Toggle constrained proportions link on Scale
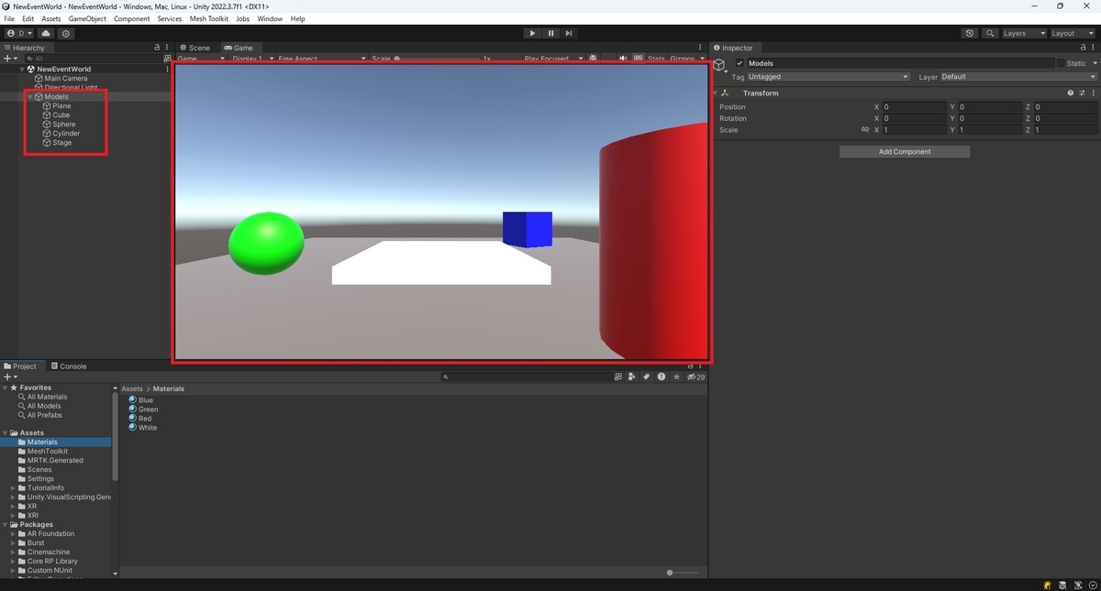1101x591 pixels. tap(865, 130)
